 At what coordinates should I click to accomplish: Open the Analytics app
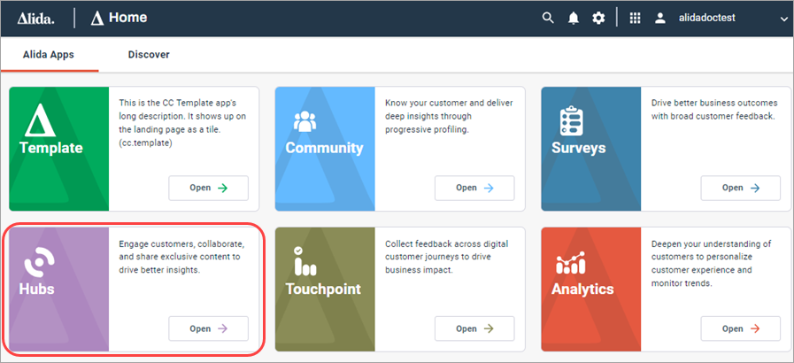[x=740, y=328]
